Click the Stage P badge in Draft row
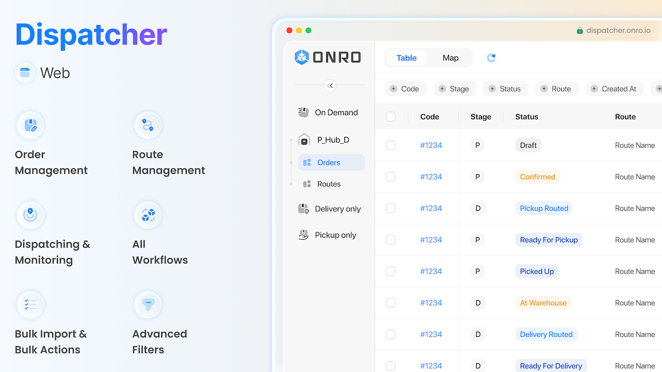Screen dimensions: 662x372 coord(477,145)
